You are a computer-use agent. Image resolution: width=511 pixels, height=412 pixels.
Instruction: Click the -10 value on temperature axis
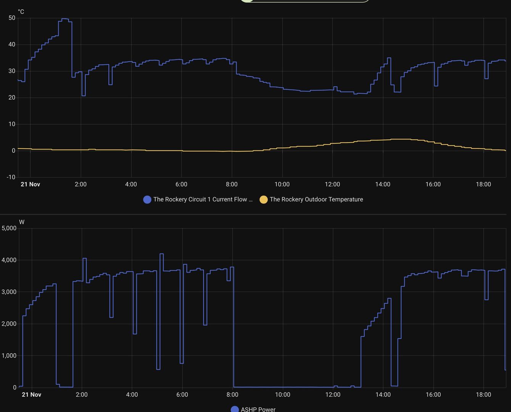point(11,177)
